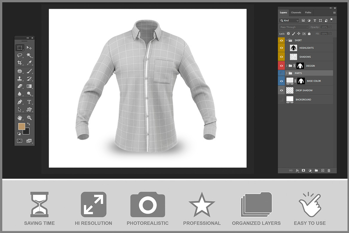Image resolution: width=349 pixels, height=233 pixels.
Task: Select the Pen tool
Action: [x=20, y=102]
